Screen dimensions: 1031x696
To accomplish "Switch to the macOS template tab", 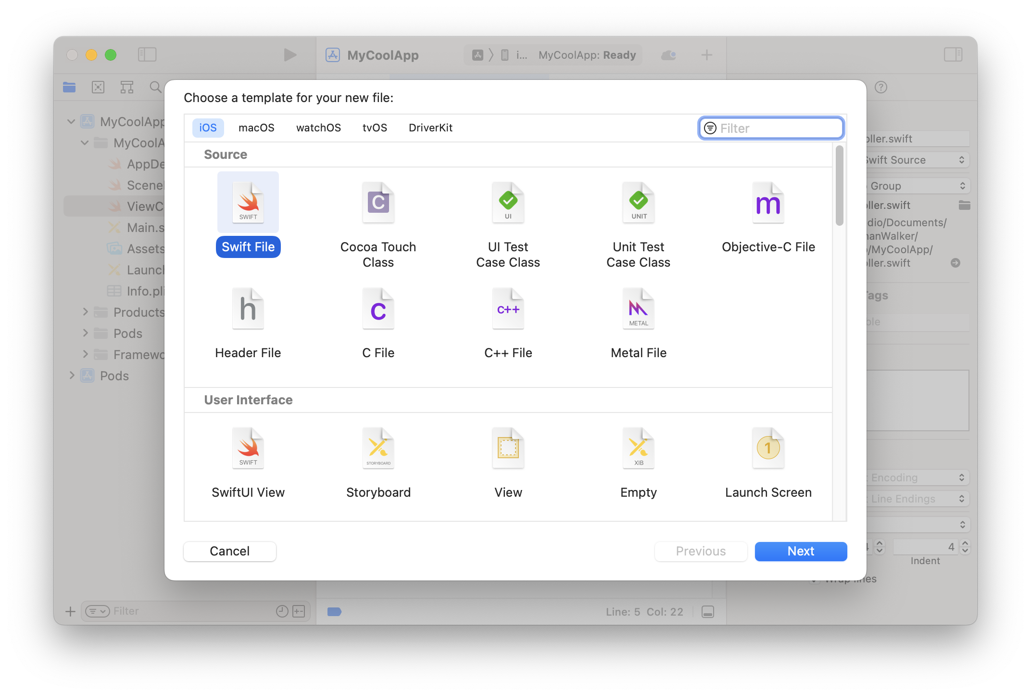I will [256, 128].
